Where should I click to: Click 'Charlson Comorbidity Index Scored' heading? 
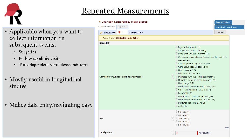tap(125, 22)
